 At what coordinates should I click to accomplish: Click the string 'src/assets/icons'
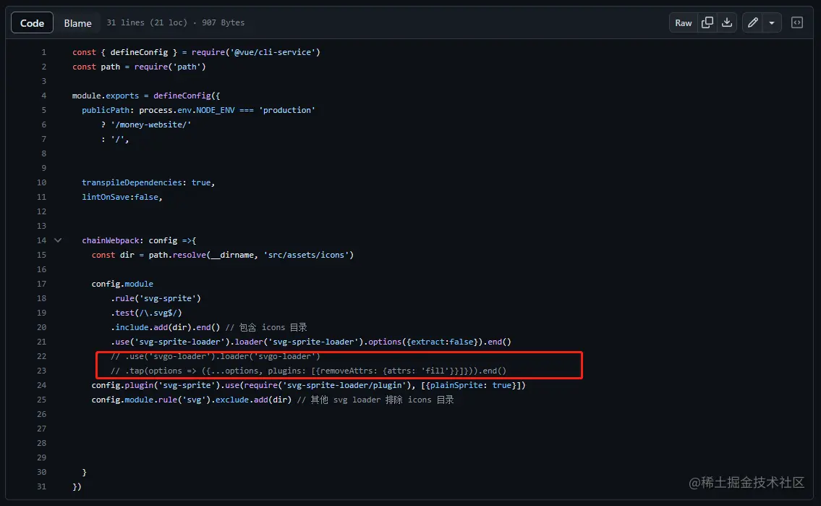click(306, 255)
